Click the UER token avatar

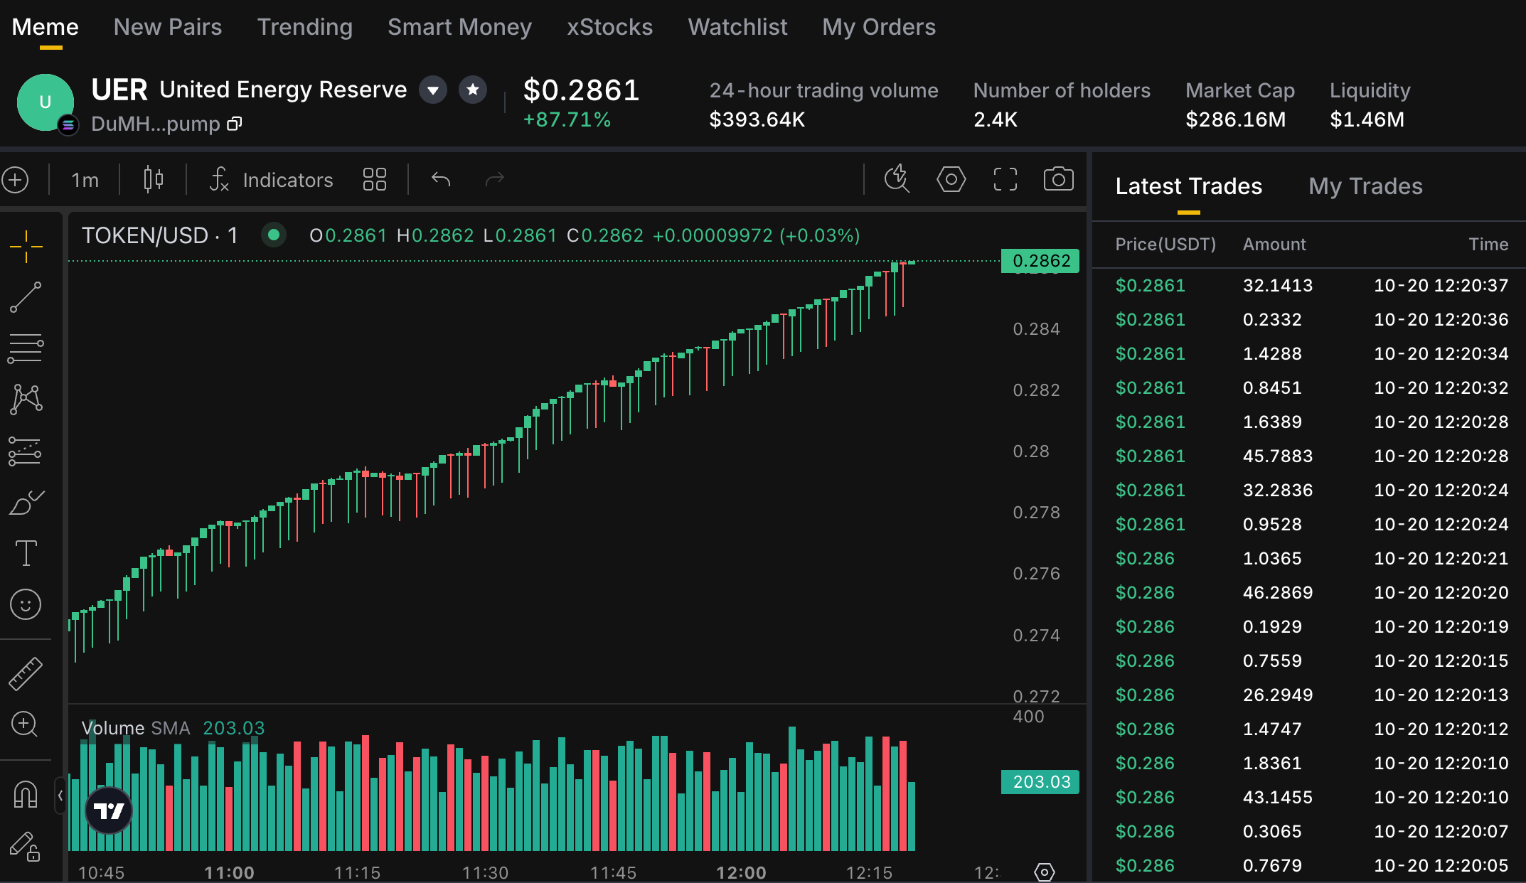(46, 102)
